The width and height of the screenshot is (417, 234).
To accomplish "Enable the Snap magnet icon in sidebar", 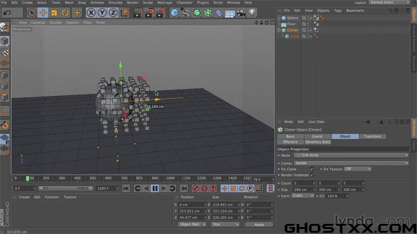I will click(5, 126).
